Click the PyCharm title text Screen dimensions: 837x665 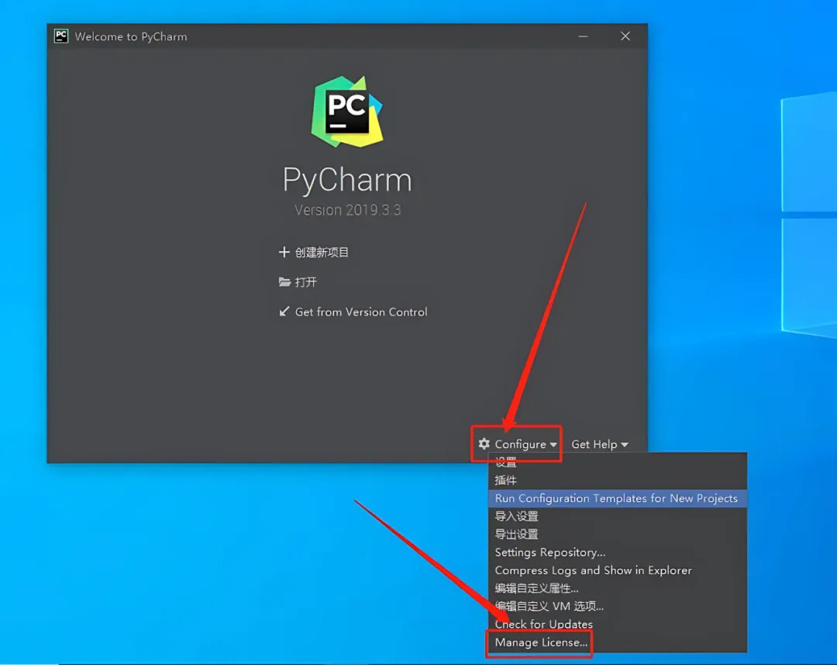(x=347, y=180)
